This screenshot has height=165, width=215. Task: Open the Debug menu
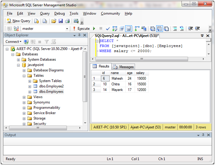pyautogui.click(x=60, y=14)
